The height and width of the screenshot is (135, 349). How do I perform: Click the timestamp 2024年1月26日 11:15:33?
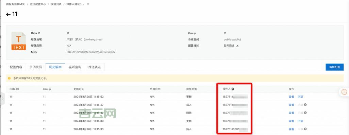click(x=88, y=129)
